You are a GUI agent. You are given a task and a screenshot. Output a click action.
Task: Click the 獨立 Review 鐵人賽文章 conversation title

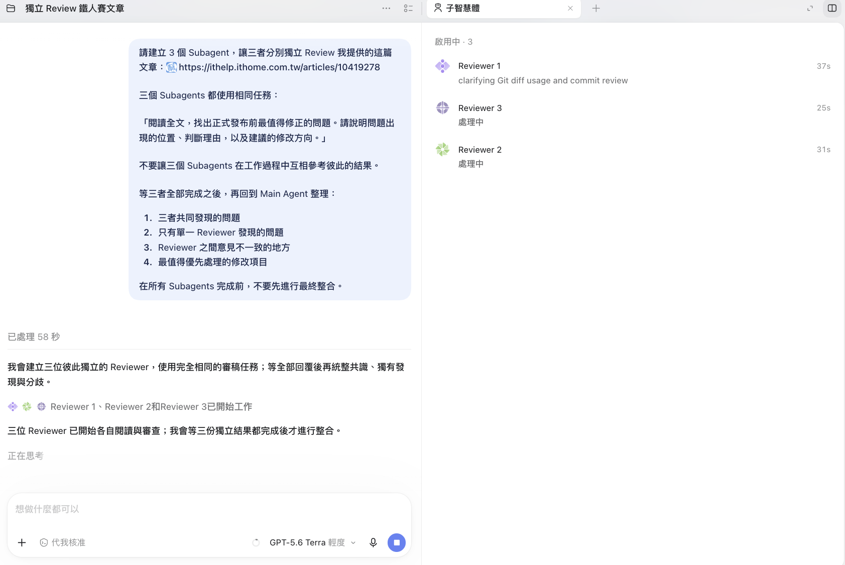point(75,8)
